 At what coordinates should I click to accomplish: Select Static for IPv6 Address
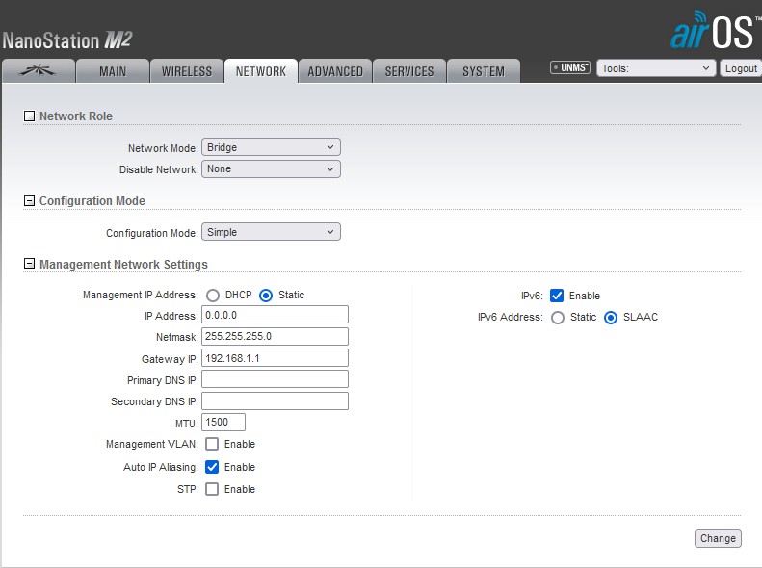point(558,318)
